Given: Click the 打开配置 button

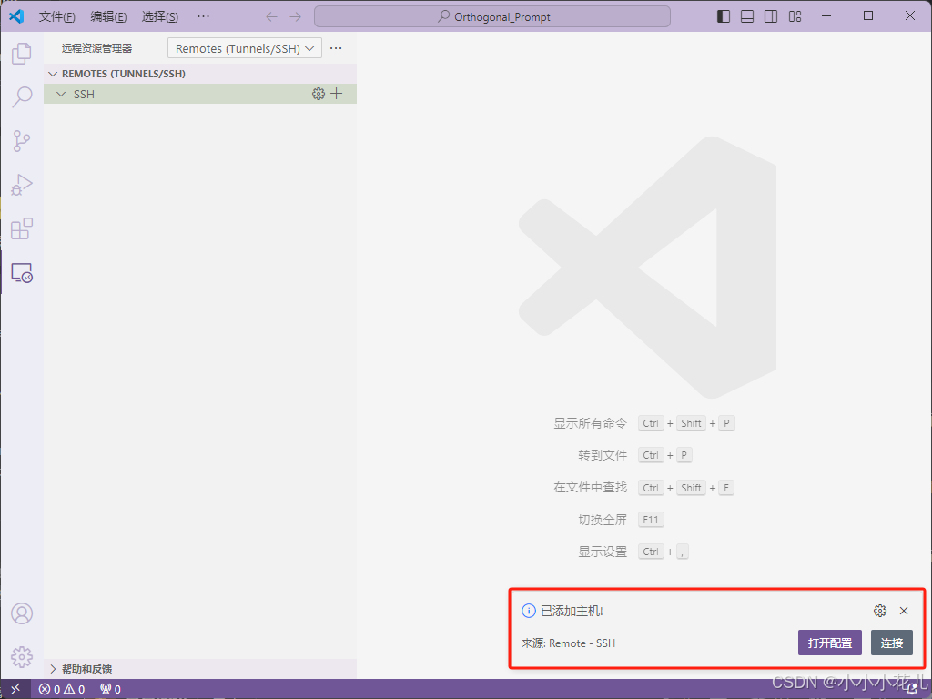Looking at the screenshot, I should tap(830, 643).
